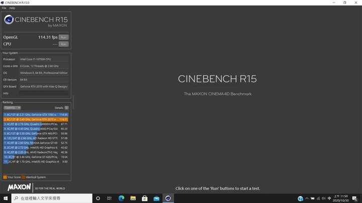Screen dimensions: 362x203
Task: Click the CB Version field 64 Bit
Action: coord(44,80)
